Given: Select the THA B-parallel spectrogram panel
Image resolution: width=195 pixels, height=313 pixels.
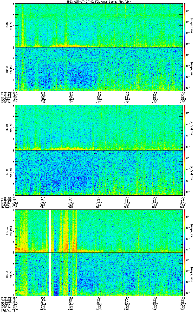Looking at the screenshot, I should pyautogui.click(x=99, y=69).
